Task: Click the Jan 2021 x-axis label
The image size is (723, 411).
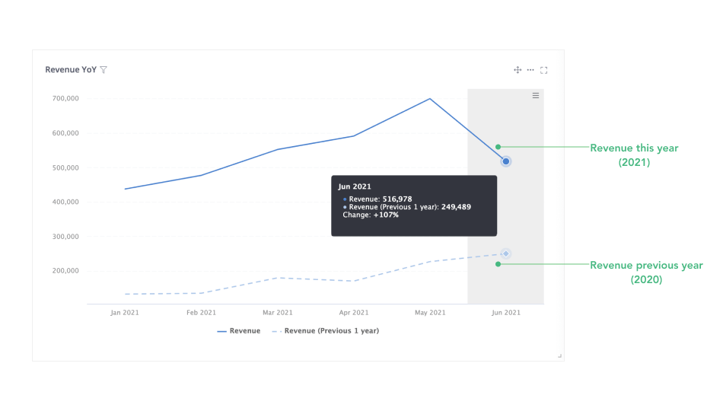Action: 125,312
